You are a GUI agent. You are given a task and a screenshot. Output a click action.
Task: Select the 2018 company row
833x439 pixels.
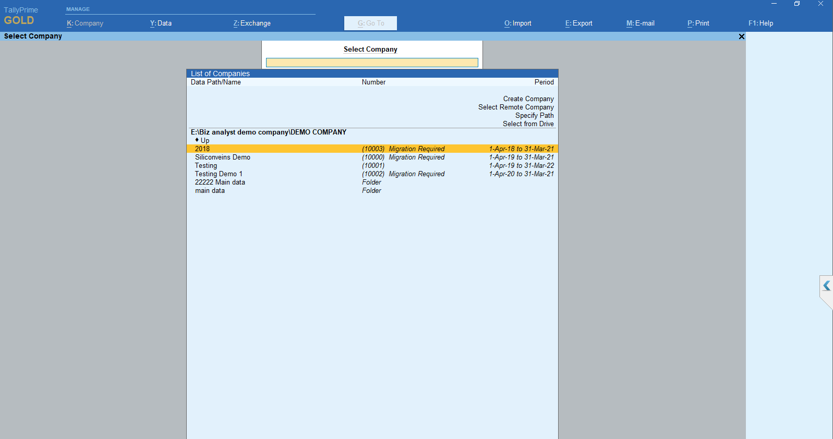coord(372,149)
